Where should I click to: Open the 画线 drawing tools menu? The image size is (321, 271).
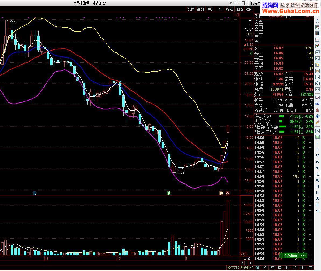click(x=210, y=9)
